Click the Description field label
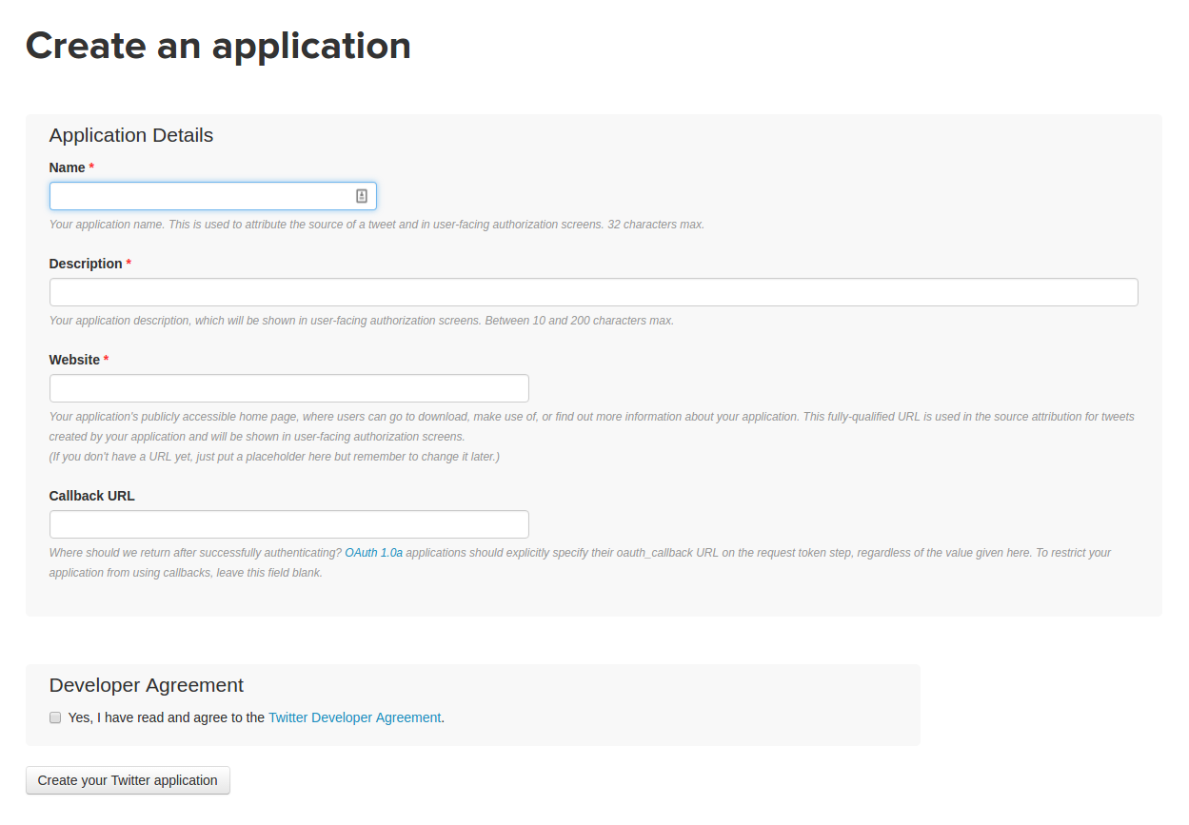This screenshot has height=825, width=1189. coord(86,264)
